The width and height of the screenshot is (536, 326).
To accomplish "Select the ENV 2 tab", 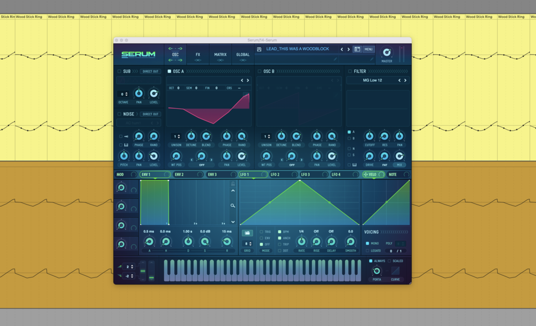I will 188,174.
